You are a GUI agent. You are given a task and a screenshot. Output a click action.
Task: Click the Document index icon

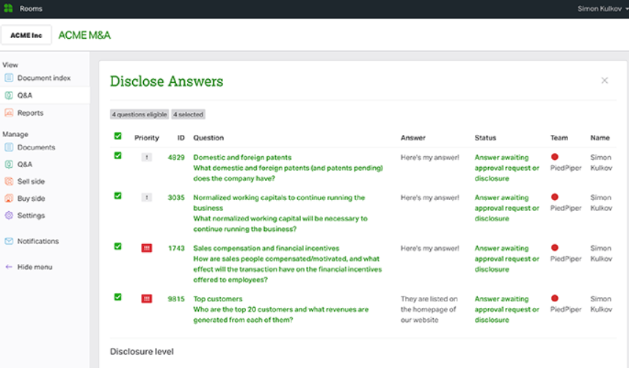(9, 78)
